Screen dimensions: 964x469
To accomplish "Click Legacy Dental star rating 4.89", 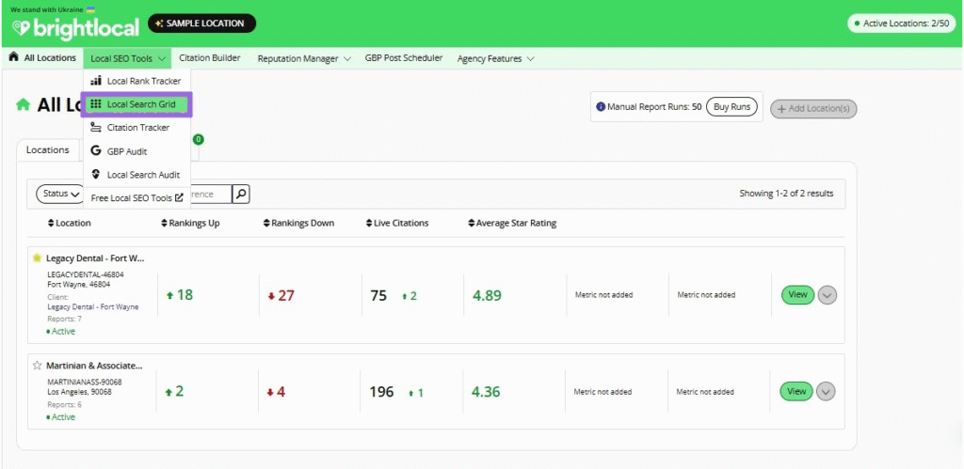I will pyautogui.click(x=487, y=296).
